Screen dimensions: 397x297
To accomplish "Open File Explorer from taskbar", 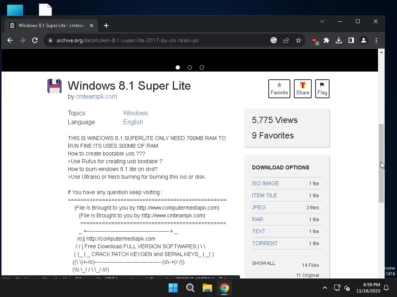I will tap(207, 288).
